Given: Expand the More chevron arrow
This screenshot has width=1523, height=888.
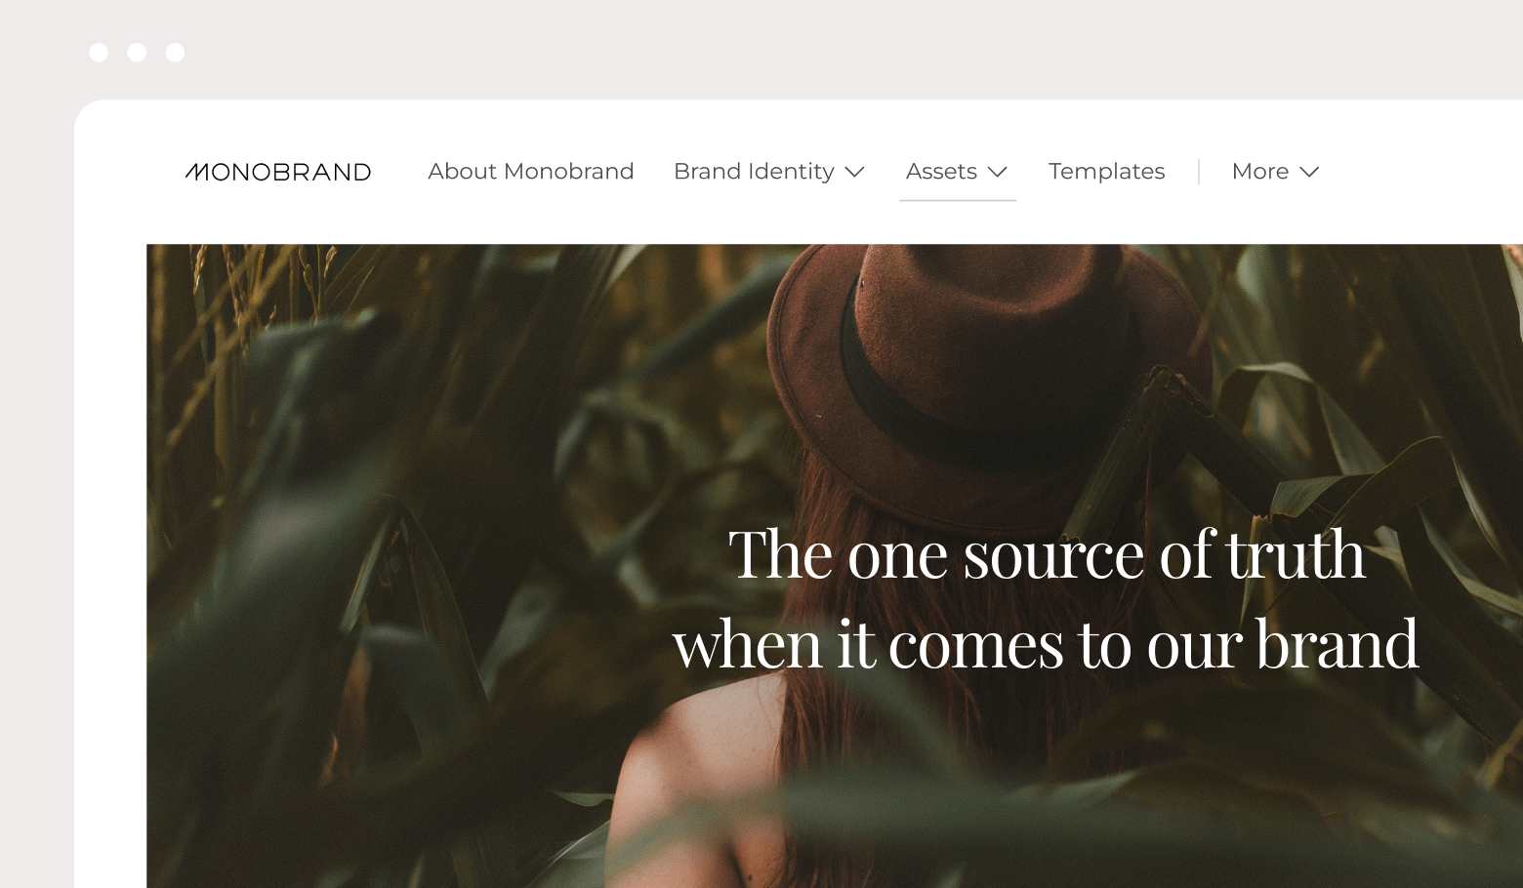Looking at the screenshot, I should click(x=1309, y=172).
